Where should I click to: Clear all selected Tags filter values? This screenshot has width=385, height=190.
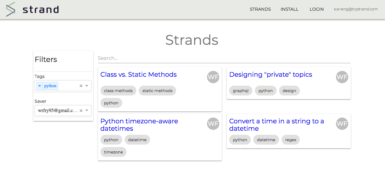[x=81, y=86]
